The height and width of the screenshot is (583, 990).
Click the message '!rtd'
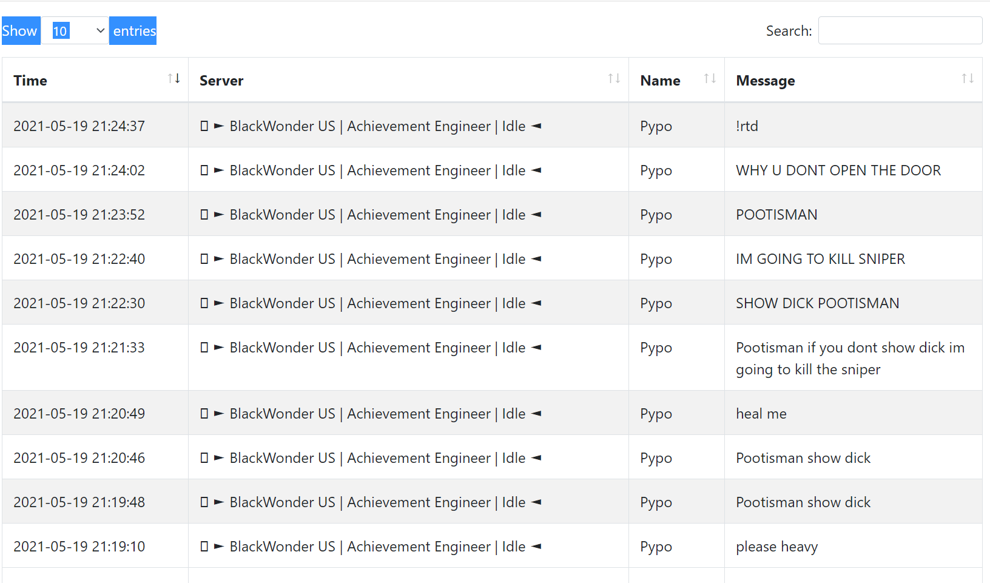coord(747,126)
